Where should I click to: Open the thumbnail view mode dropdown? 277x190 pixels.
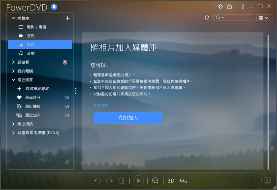[x=264, y=17]
